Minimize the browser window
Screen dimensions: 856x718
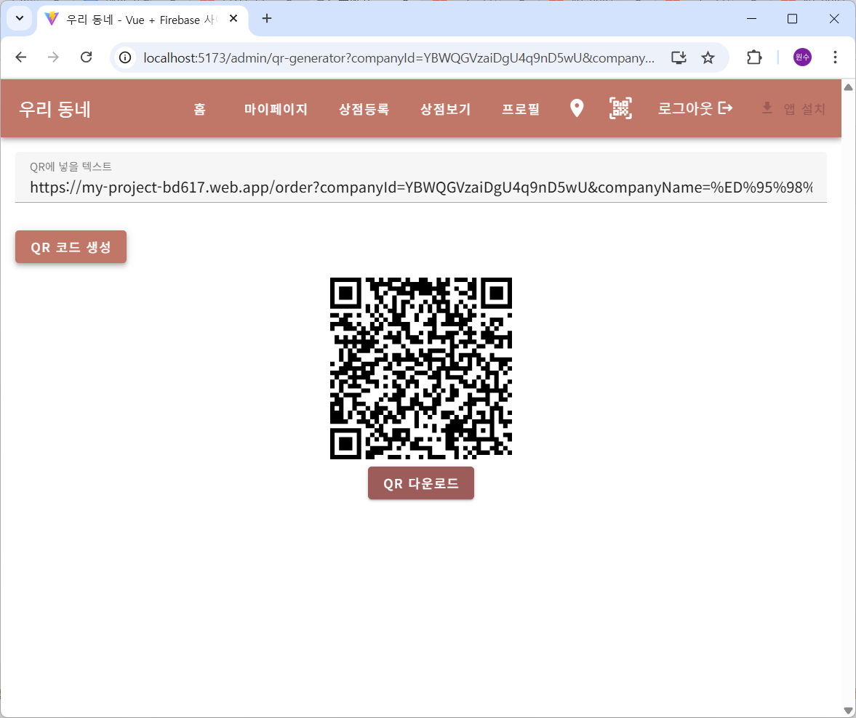(751, 19)
